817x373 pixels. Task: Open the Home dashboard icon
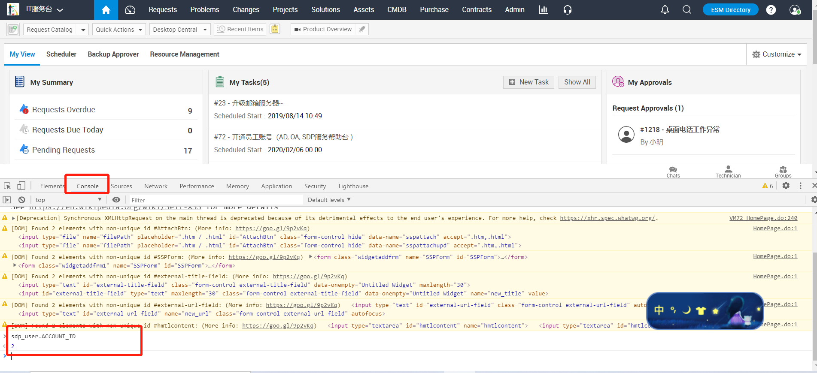(106, 10)
